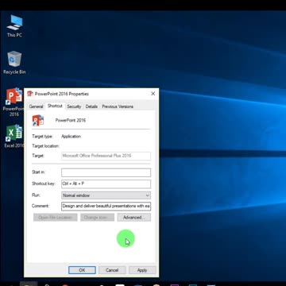Select the This PC desktop icon

click(x=14, y=25)
